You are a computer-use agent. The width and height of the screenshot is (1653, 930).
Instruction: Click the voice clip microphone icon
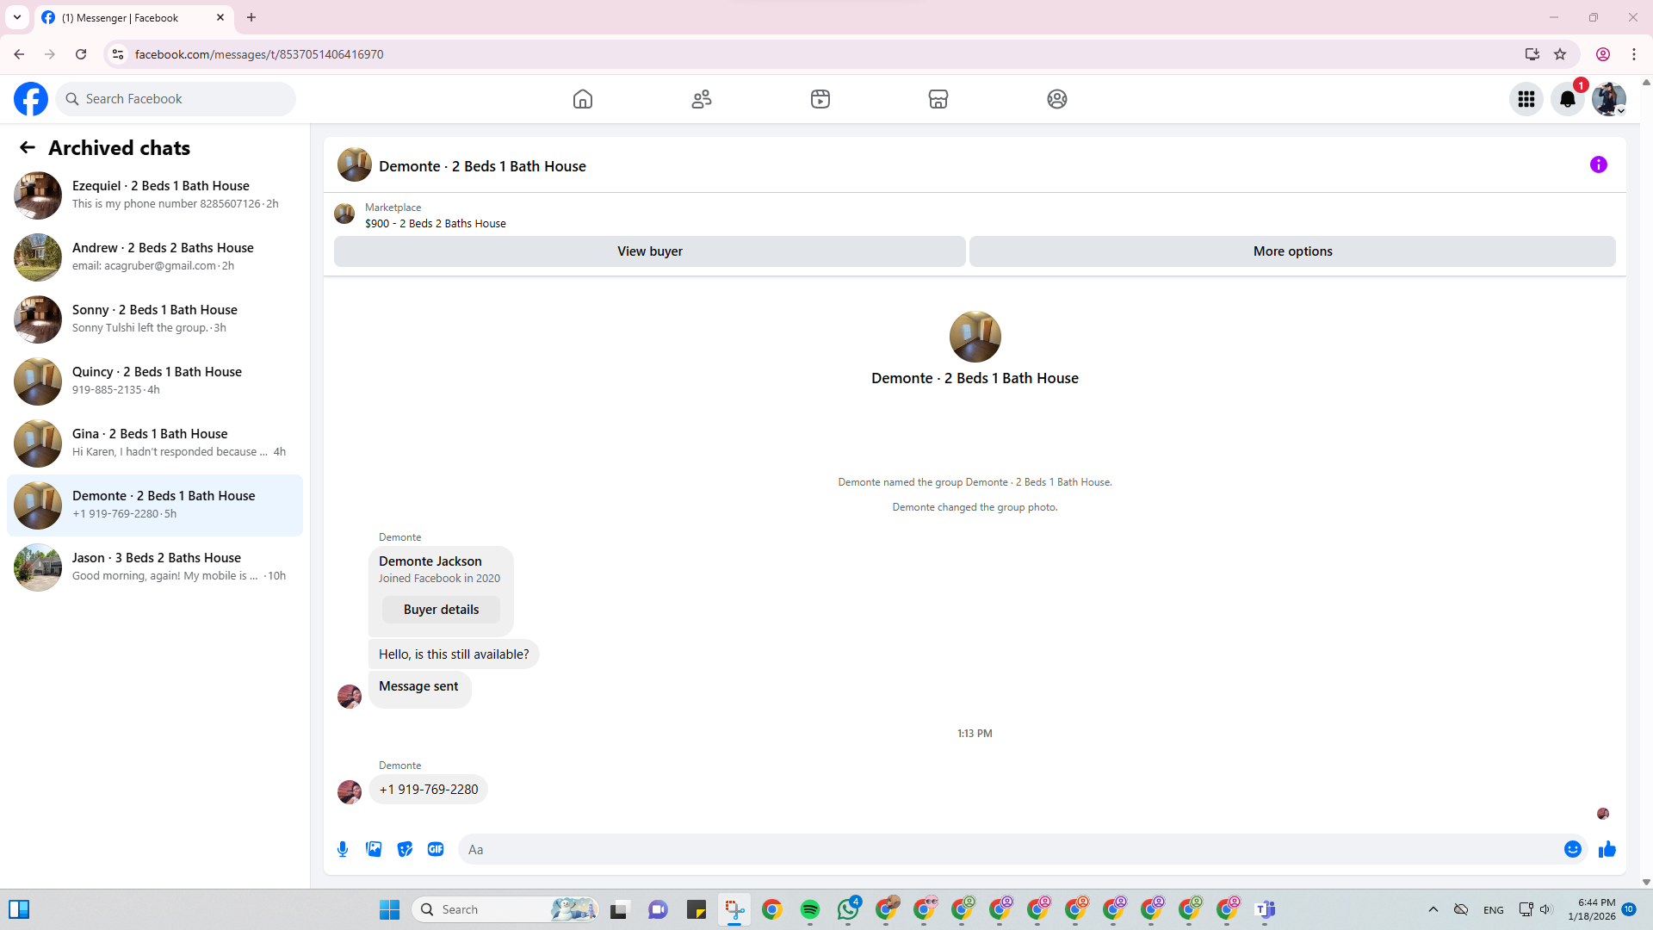pos(343,849)
